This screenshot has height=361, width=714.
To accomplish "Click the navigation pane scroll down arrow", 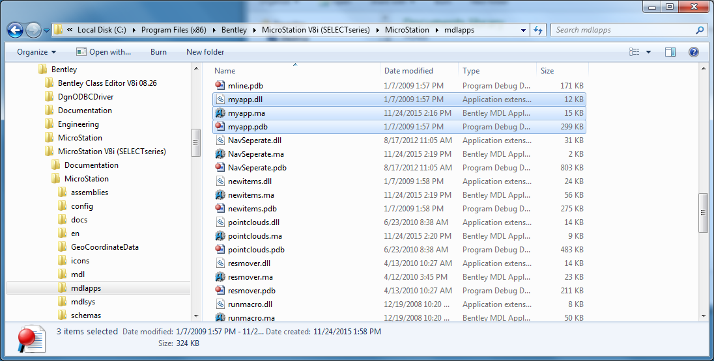I will tap(196, 315).
